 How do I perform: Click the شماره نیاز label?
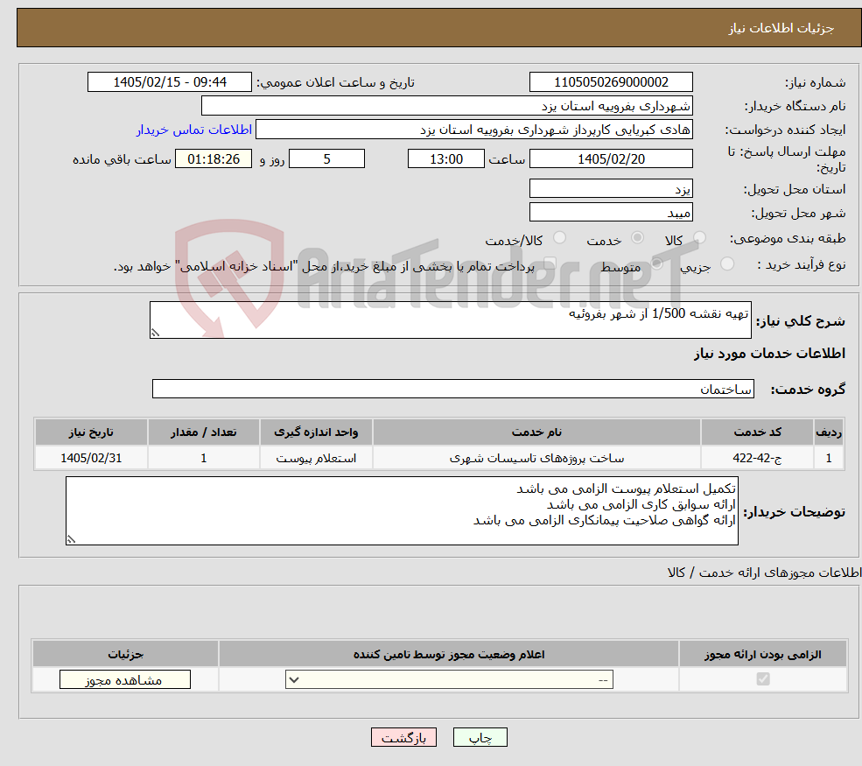click(x=816, y=83)
